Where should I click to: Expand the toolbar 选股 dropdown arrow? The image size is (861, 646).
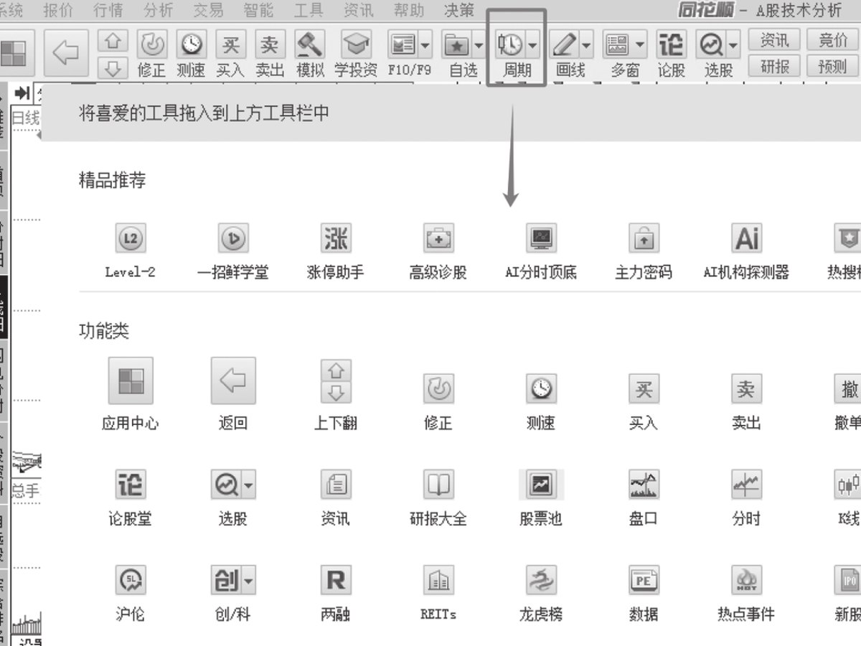tap(733, 45)
